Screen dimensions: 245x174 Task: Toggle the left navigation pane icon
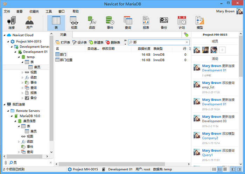click(233, 169)
